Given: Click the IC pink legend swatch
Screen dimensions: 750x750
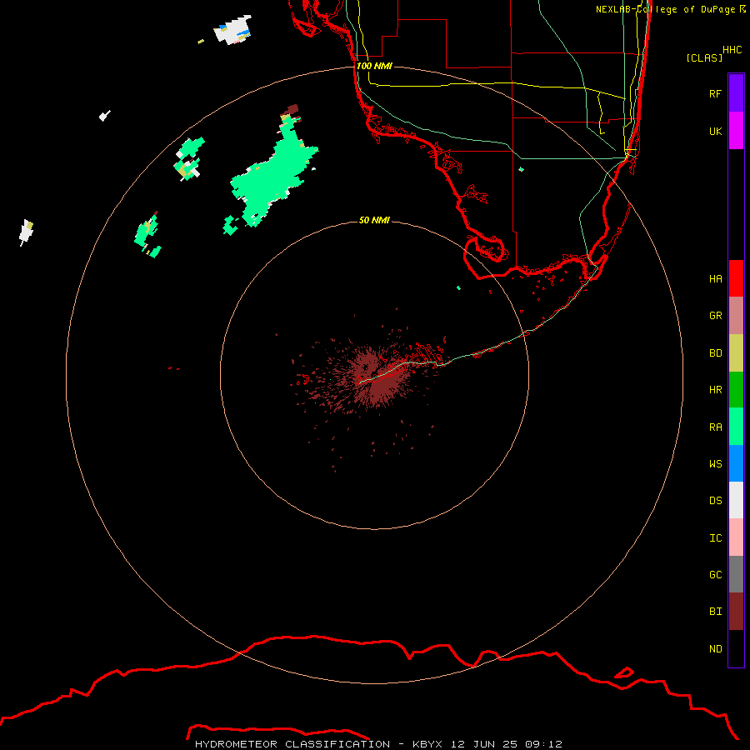Looking at the screenshot, I should click(x=736, y=537).
